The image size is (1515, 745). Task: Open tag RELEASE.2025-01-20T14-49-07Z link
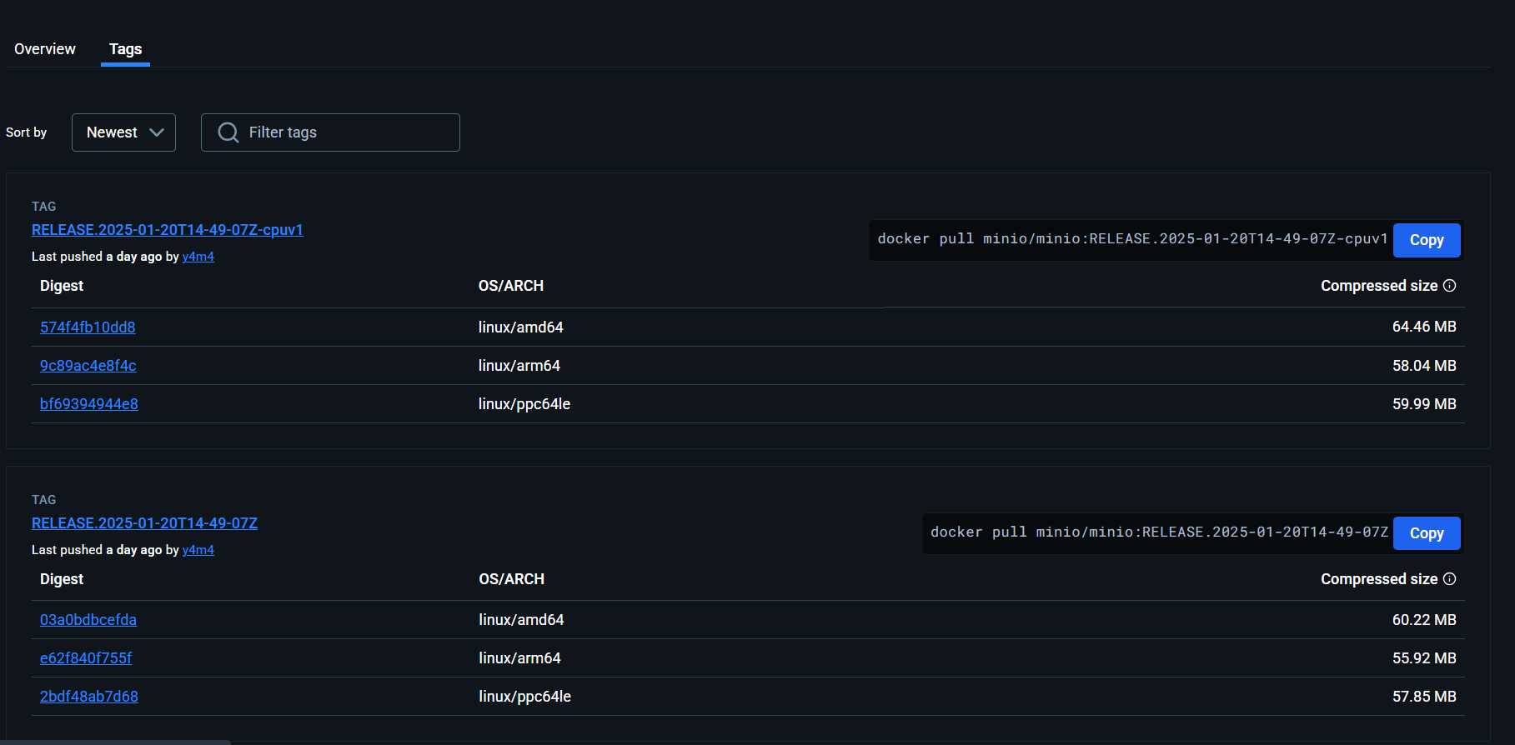coord(144,523)
